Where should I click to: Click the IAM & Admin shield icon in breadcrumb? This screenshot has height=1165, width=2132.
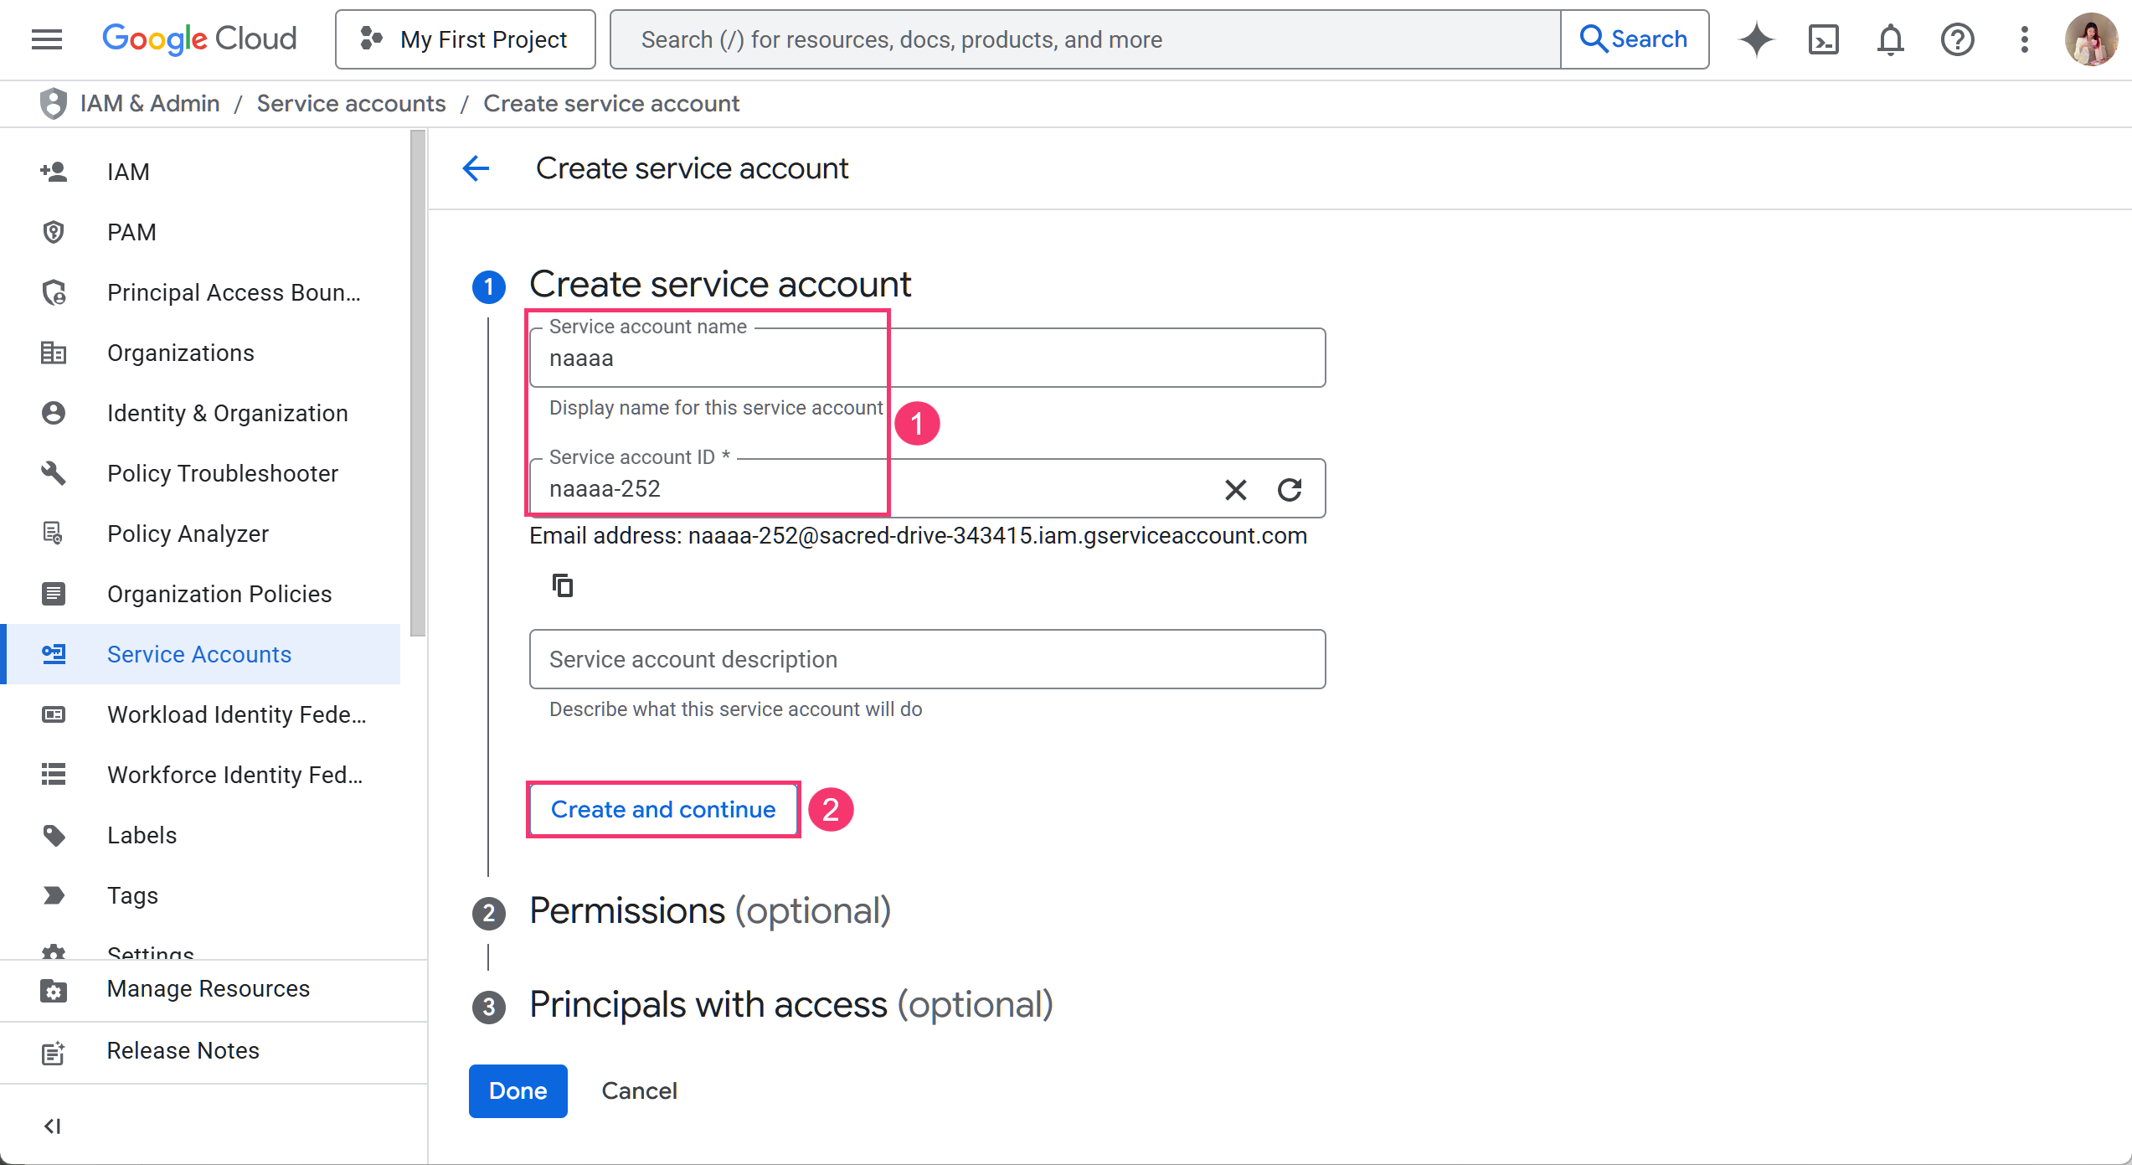pos(54,104)
